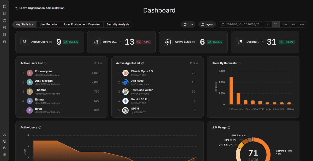Screen dimensions: 313x161
Task: Click help icon next to Active Agents List
Action: [x=143, y=63]
